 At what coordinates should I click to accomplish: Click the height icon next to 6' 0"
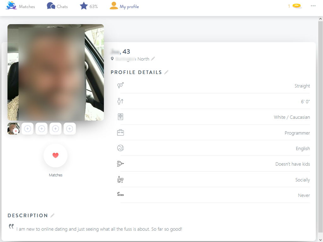pyautogui.click(x=120, y=101)
